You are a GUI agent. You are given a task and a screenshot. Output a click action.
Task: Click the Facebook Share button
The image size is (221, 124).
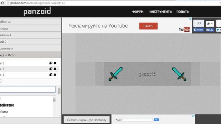(x=199, y=30)
